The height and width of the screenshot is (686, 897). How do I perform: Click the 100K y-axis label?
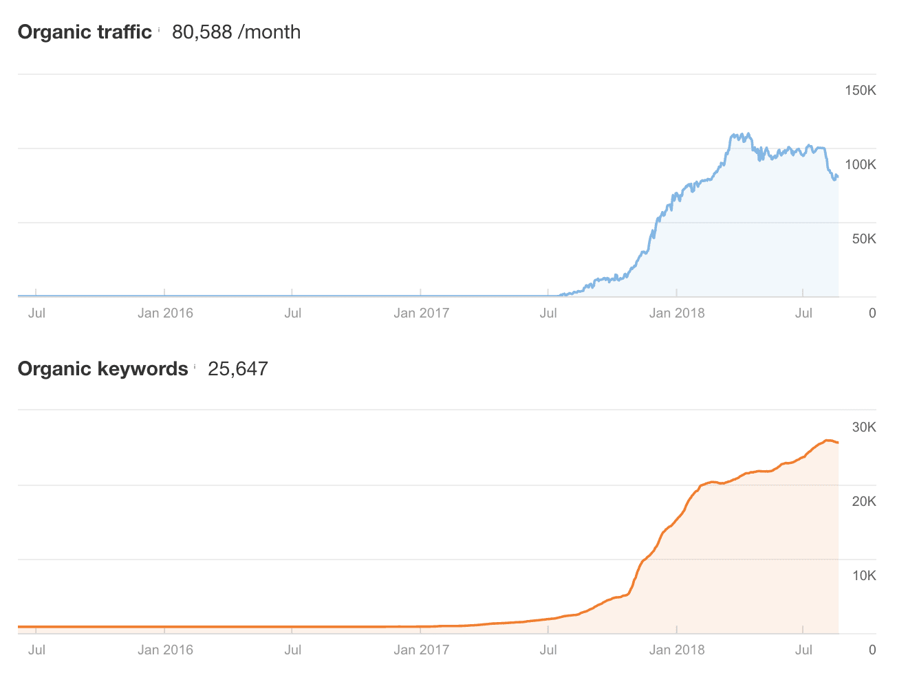click(861, 165)
